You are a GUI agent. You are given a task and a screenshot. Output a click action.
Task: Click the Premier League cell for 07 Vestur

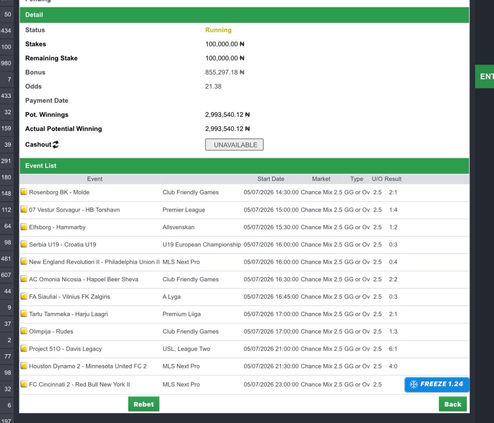pos(184,210)
